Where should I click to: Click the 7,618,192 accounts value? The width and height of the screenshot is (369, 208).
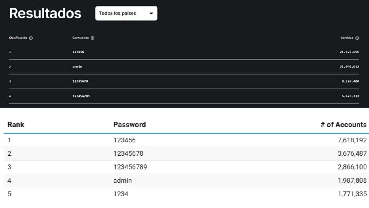click(x=352, y=140)
